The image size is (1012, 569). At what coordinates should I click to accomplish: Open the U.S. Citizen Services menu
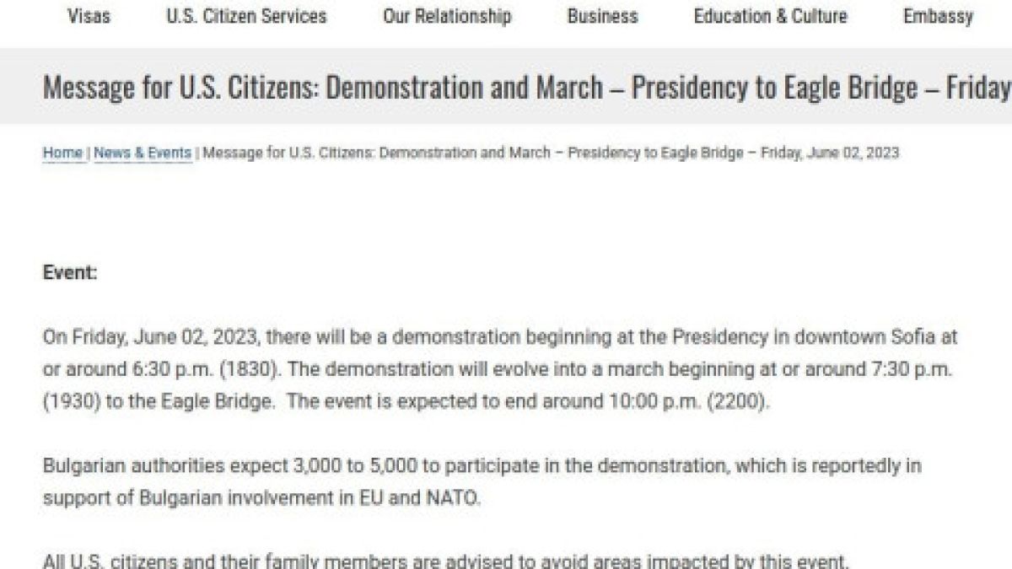click(x=246, y=16)
